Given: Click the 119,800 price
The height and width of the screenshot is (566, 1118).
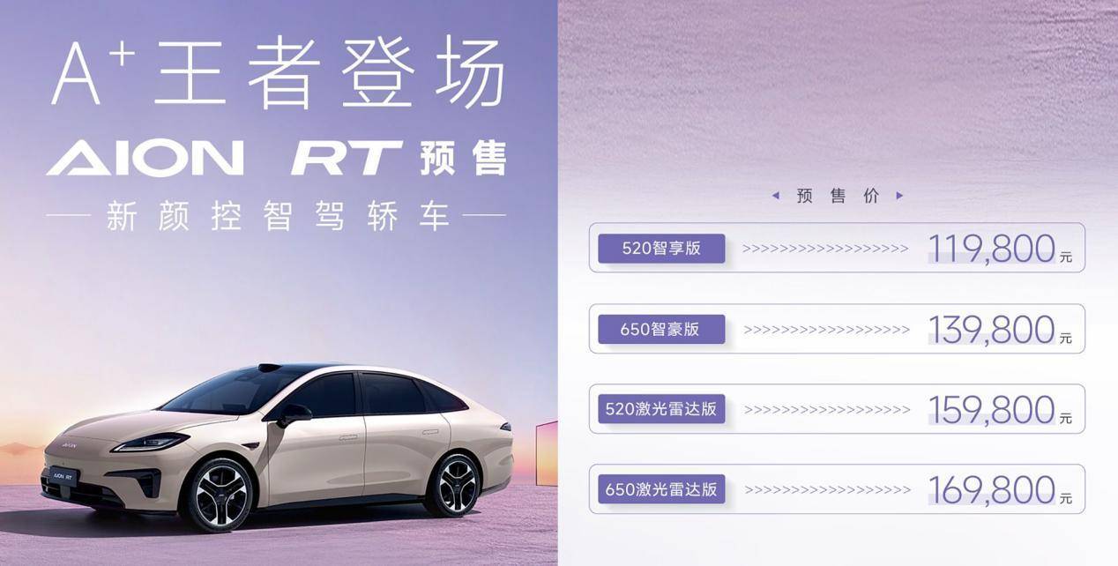Looking at the screenshot, I should (992, 249).
